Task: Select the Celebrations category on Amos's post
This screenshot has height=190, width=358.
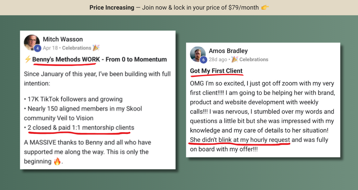Action: tap(254, 59)
